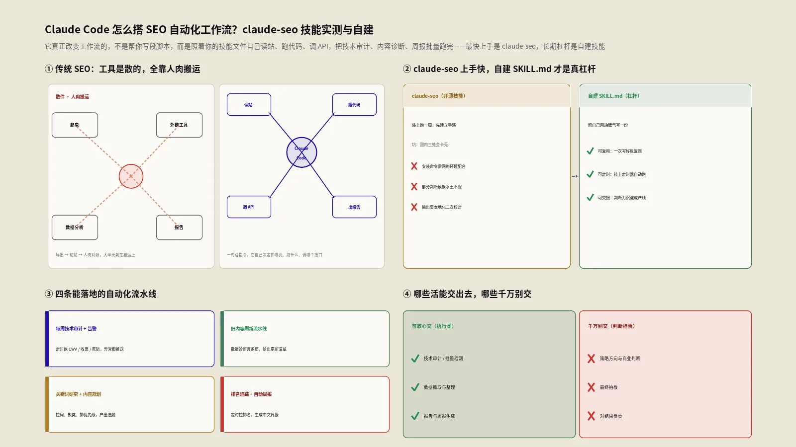This screenshot has height=447, width=796.
Task: Select the blue 读站 node
Action: pyautogui.click(x=249, y=105)
